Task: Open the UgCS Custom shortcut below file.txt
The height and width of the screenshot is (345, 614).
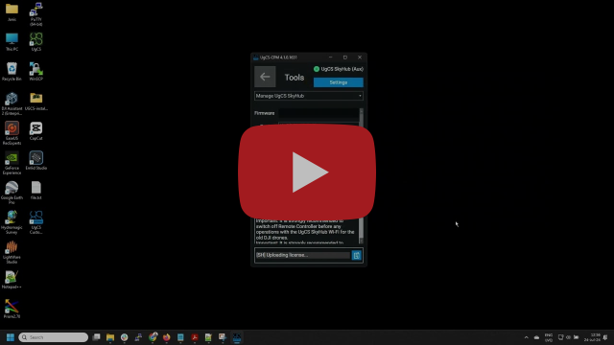Action: click(x=36, y=222)
